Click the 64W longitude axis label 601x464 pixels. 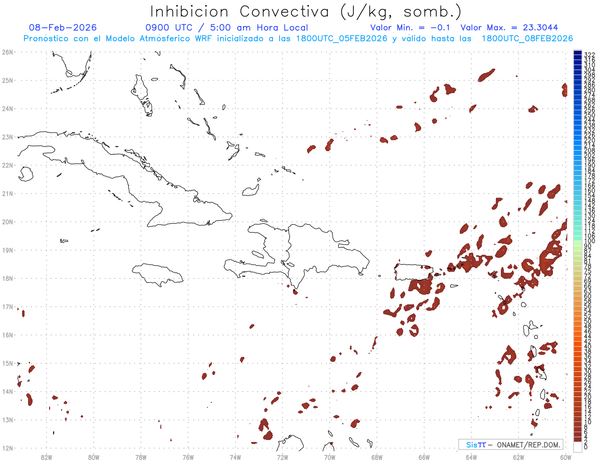click(x=471, y=456)
